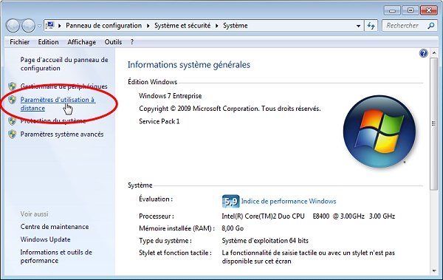Click the Service Pack 1 text
The width and height of the screenshot is (443, 280).
coord(159,122)
